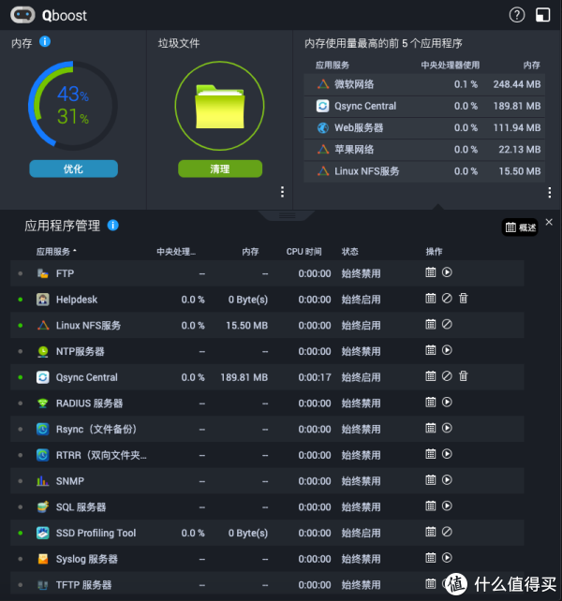
Task: Select Qsync Central row in top 5 list
Action: (x=424, y=106)
